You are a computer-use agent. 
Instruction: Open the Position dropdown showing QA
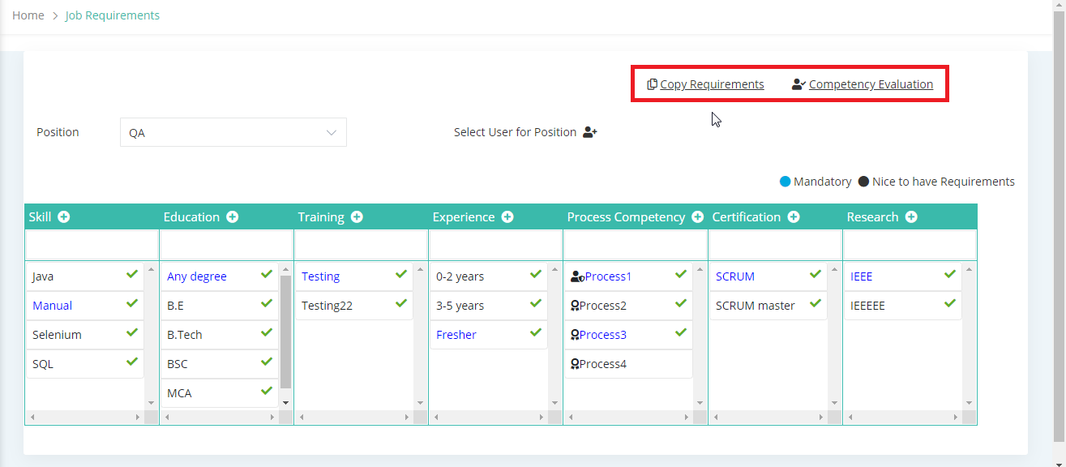tap(233, 132)
